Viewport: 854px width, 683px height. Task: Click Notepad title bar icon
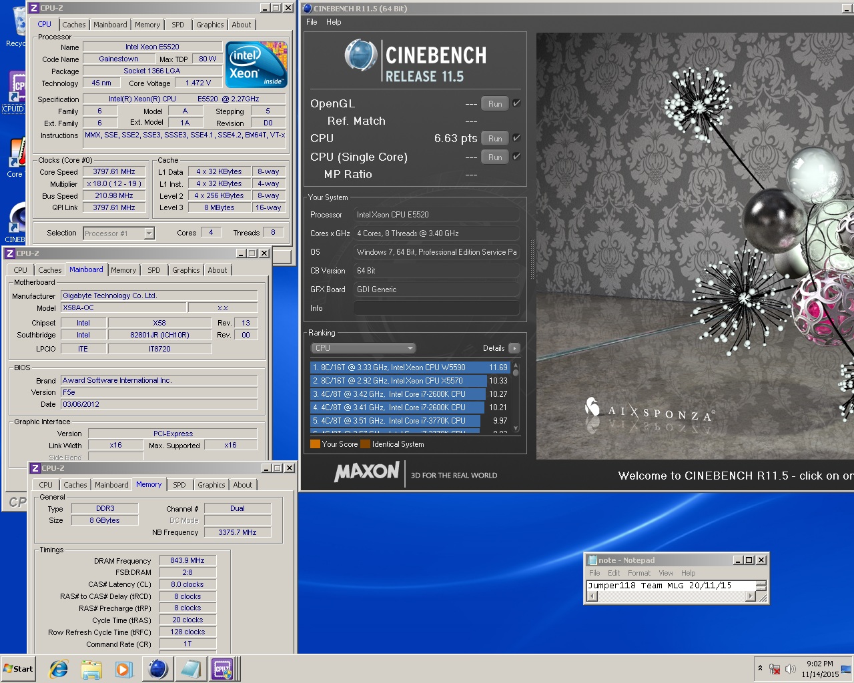[591, 560]
